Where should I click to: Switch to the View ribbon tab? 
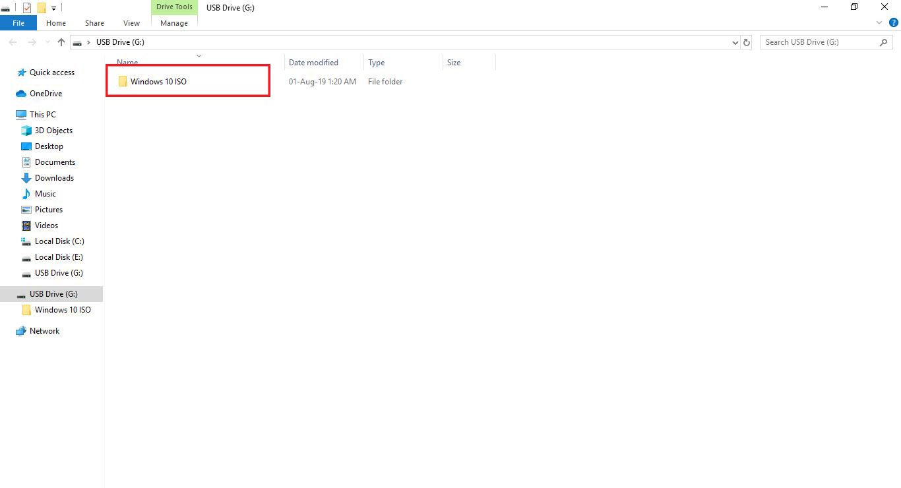(x=131, y=23)
